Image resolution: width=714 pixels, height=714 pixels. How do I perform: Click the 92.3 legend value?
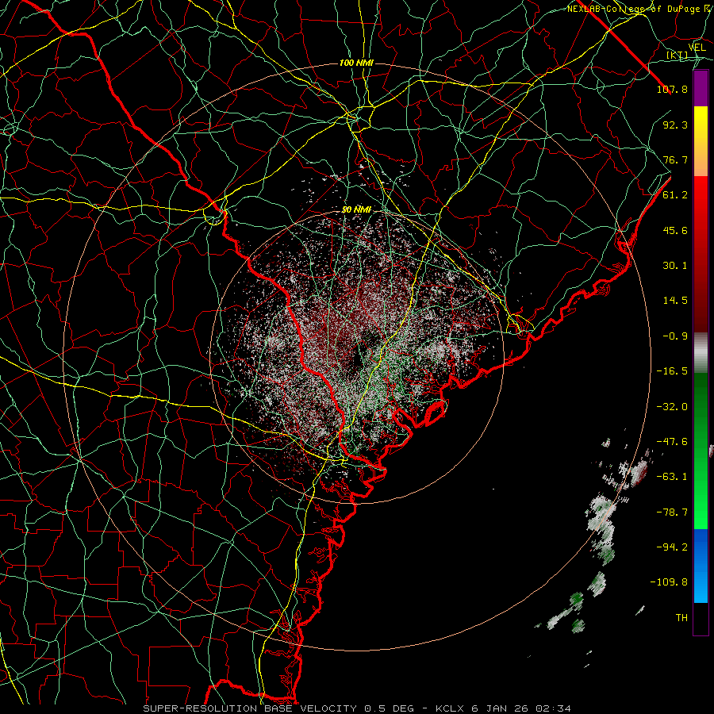pos(675,125)
